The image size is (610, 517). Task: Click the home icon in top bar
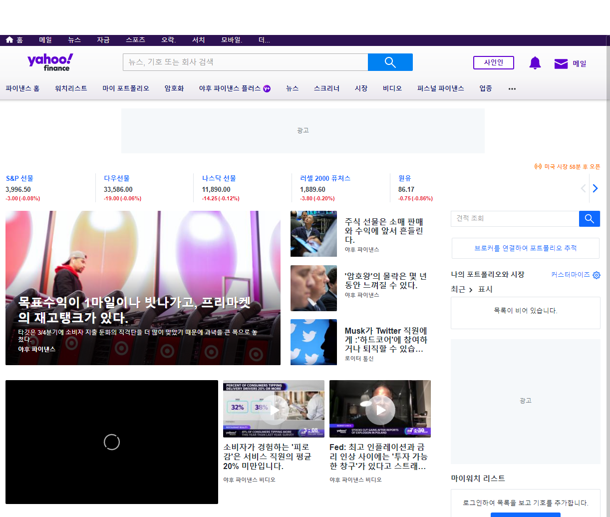pyautogui.click(x=9, y=40)
